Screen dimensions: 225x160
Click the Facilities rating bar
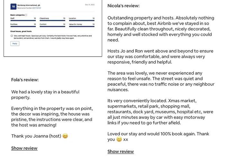pyautogui.click(x=23, y=26)
